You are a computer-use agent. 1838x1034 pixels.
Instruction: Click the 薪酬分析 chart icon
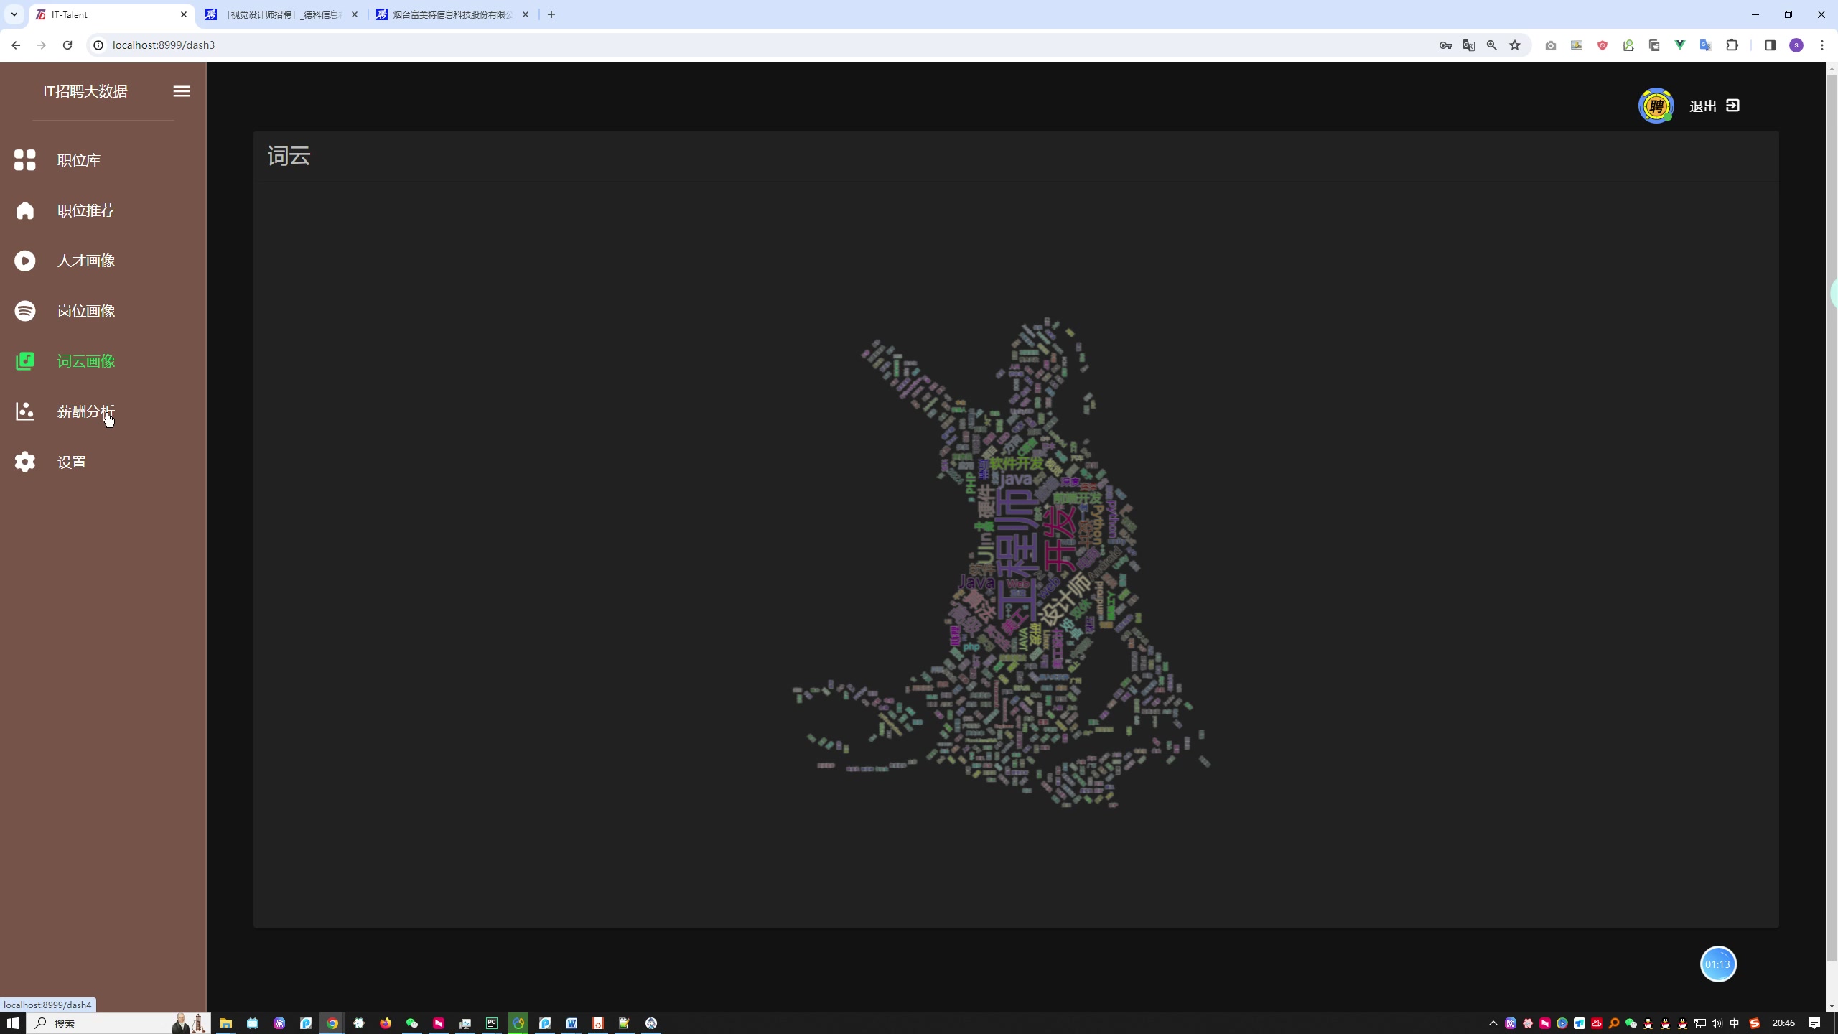[25, 411]
